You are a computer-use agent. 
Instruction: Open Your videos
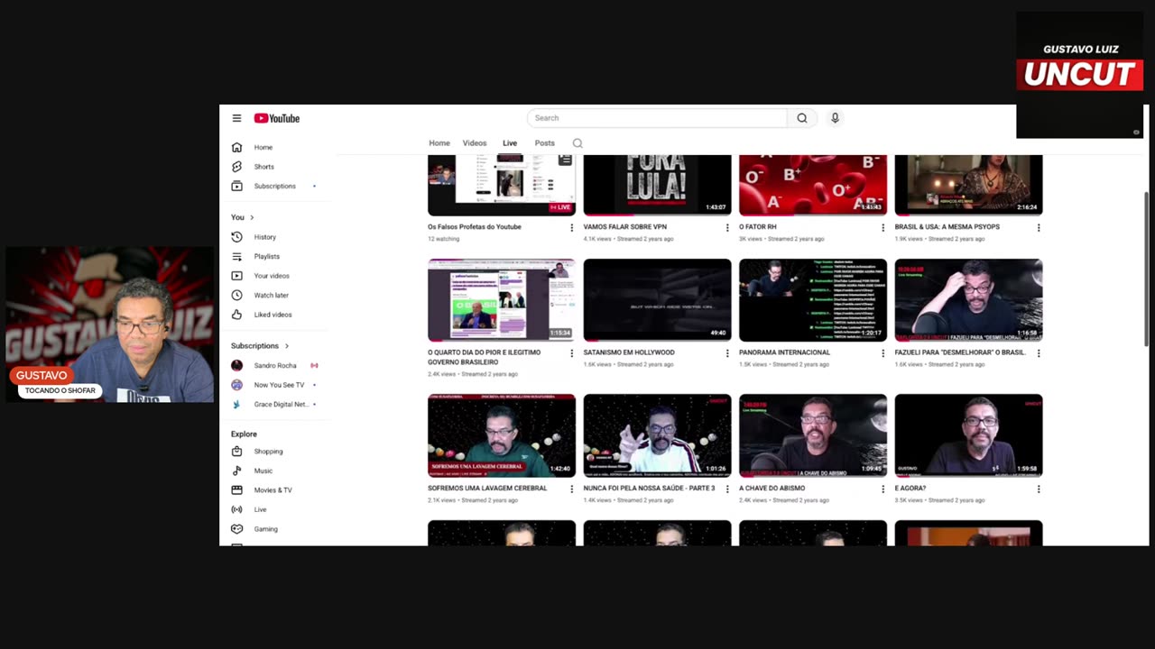[271, 276]
